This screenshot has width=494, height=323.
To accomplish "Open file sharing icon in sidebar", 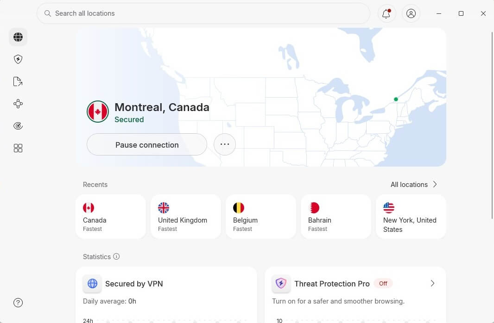I will pyautogui.click(x=18, y=81).
